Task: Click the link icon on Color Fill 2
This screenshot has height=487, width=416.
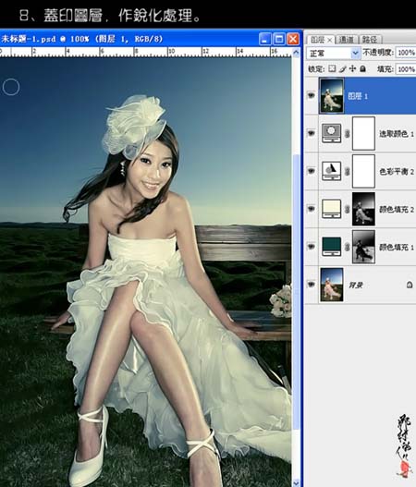Action: point(347,209)
